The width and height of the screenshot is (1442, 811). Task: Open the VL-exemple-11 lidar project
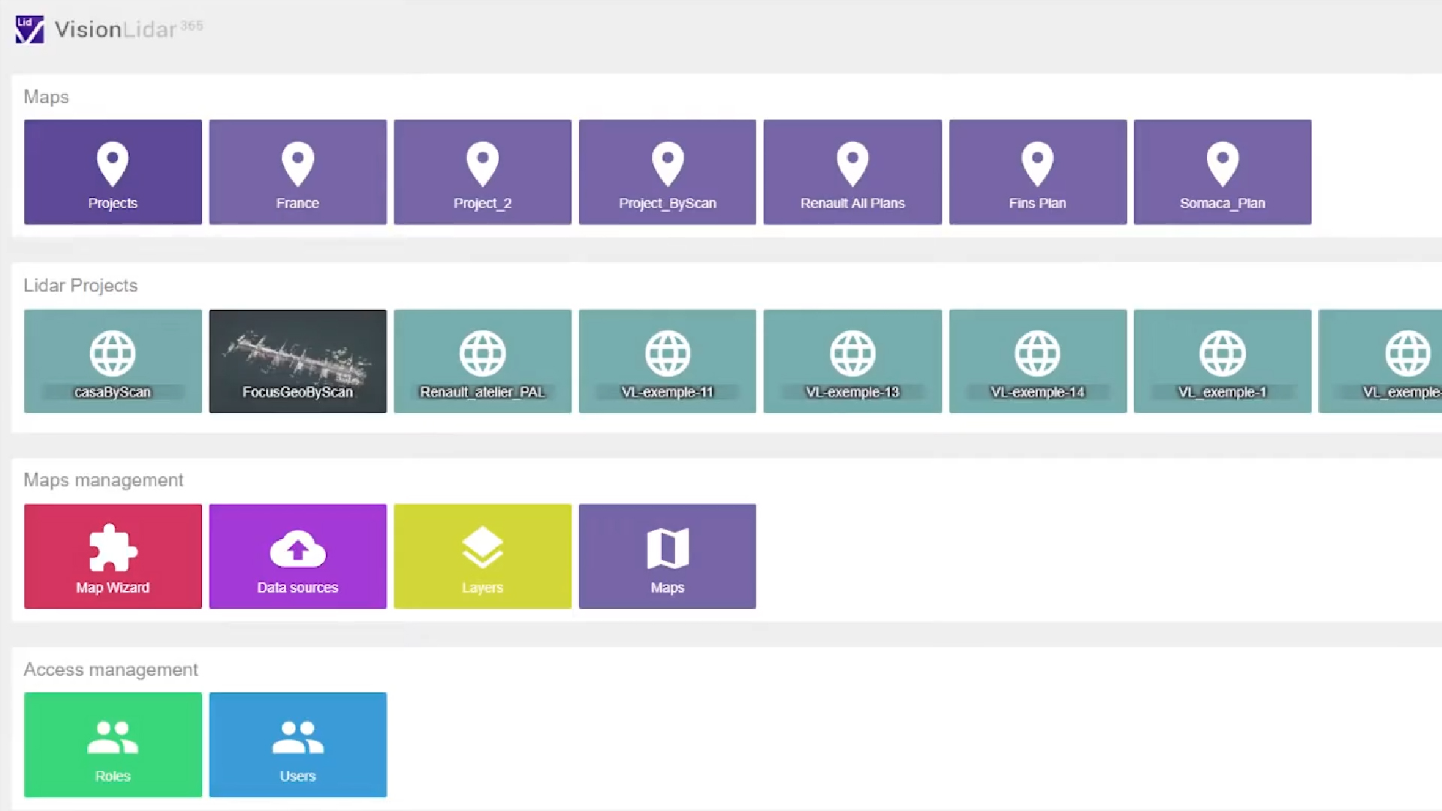(x=667, y=361)
